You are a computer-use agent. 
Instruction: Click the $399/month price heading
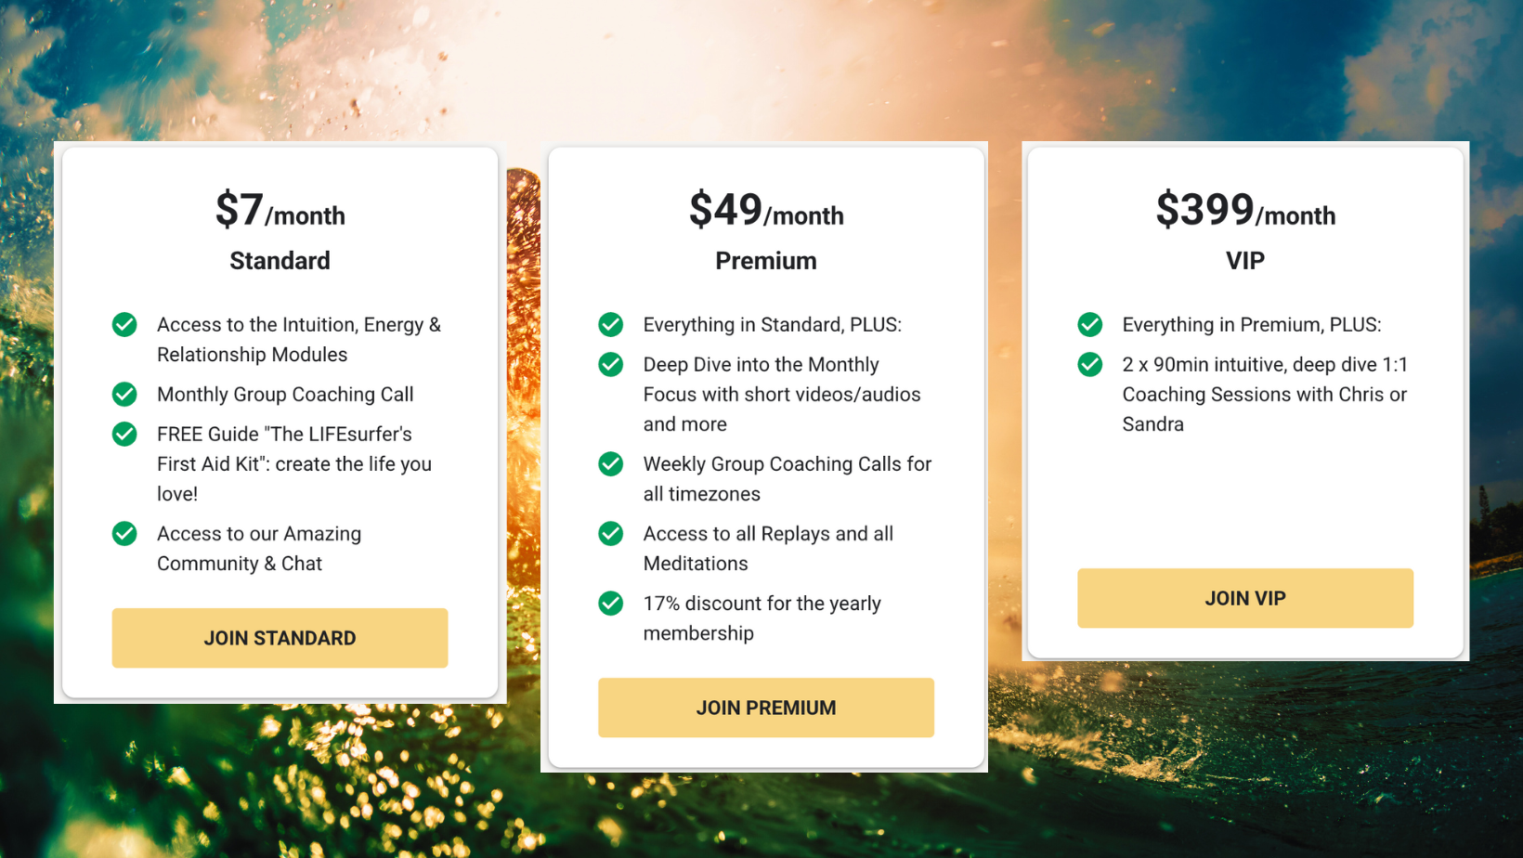coord(1244,210)
